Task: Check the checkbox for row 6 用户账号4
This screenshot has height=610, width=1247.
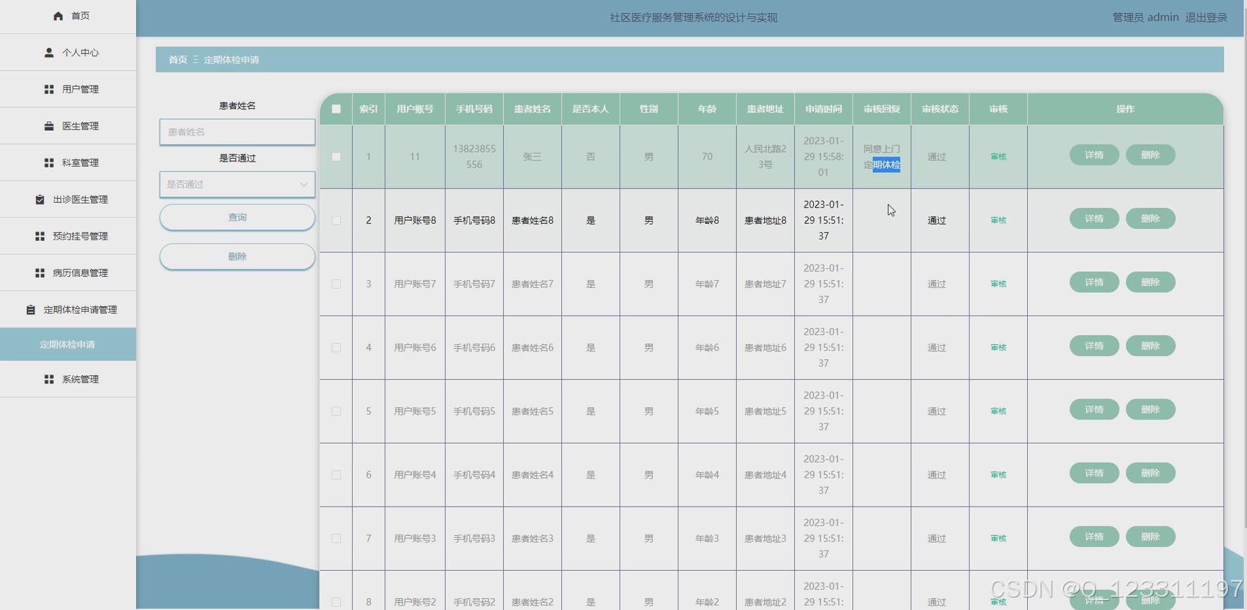Action: click(x=336, y=475)
